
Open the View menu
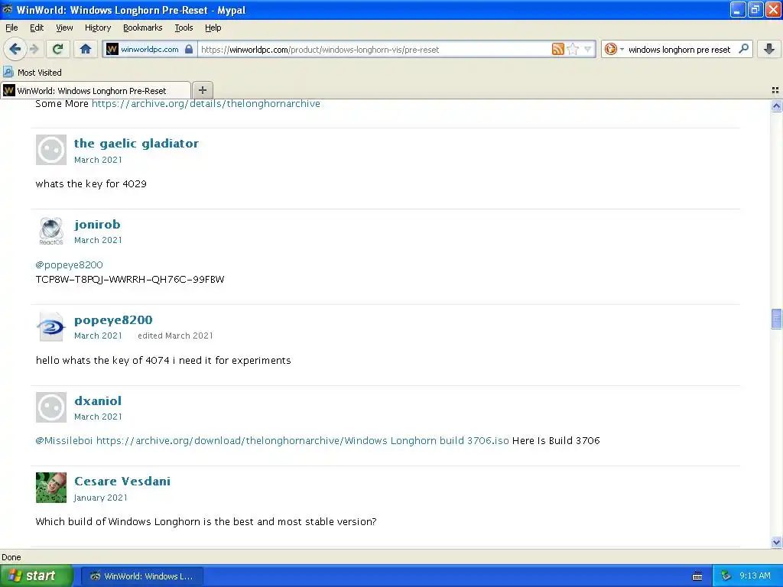[64, 28]
